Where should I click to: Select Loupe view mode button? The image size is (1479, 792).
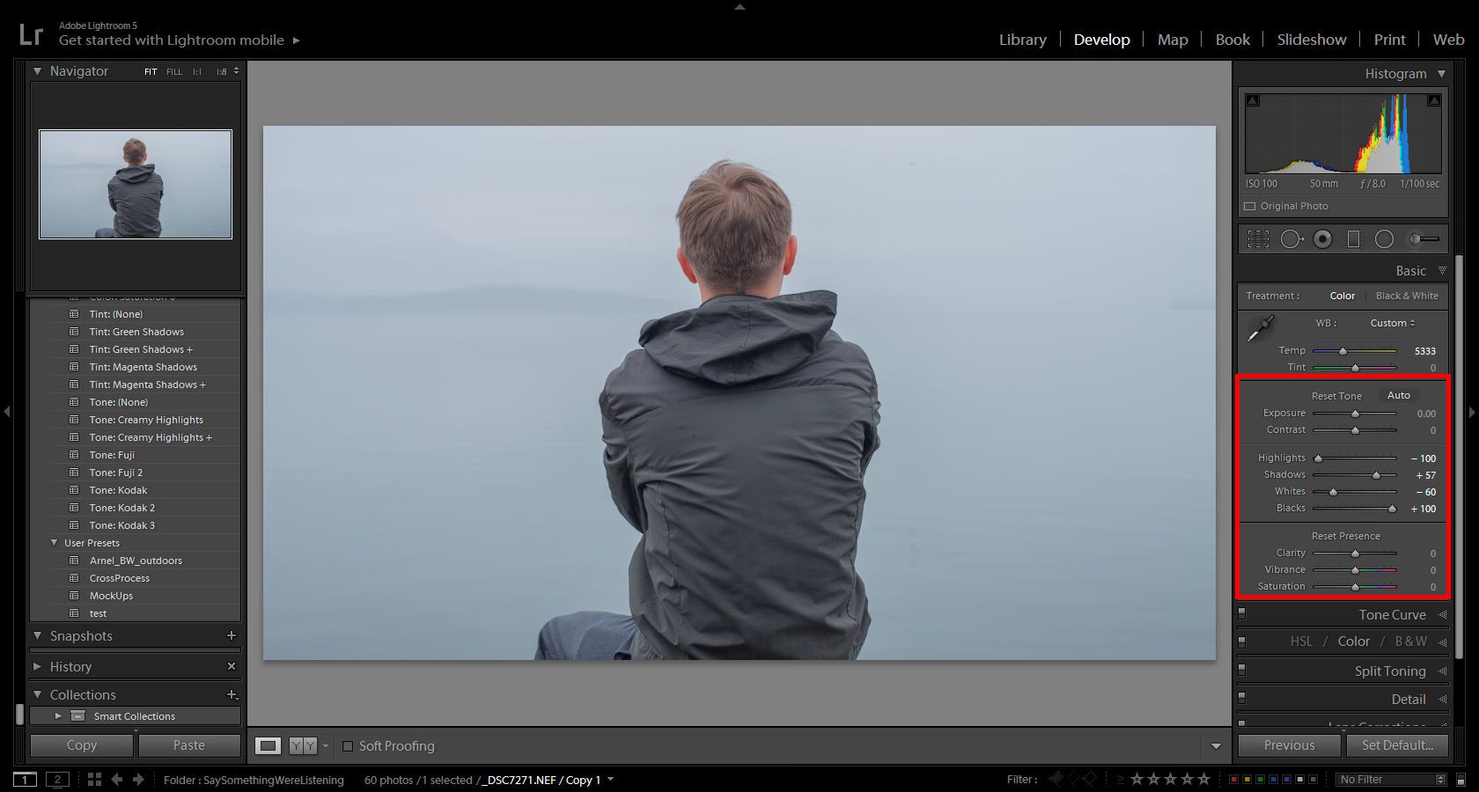click(268, 746)
